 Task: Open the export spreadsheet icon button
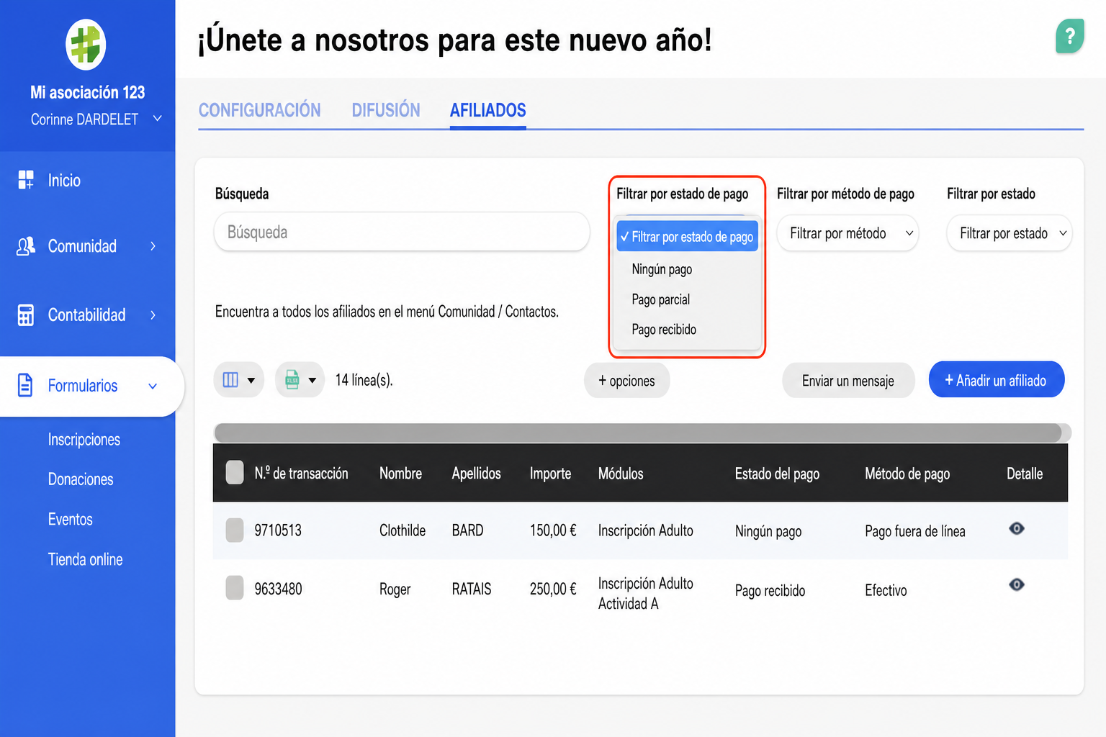pyautogui.click(x=300, y=379)
